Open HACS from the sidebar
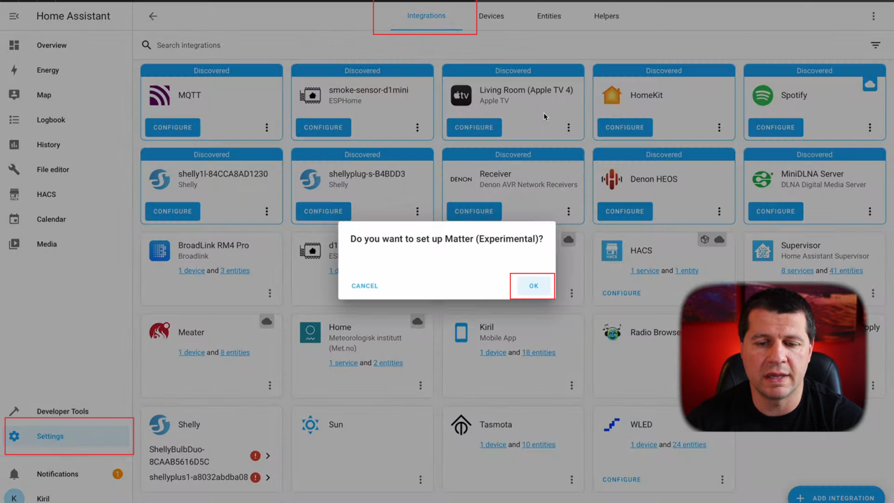This screenshot has width=894, height=503. point(46,194)
